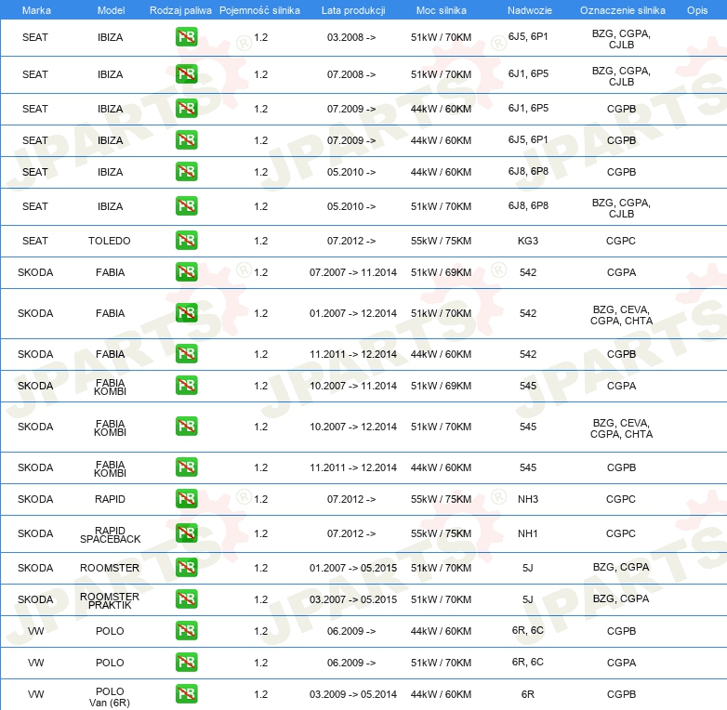Click fuel icon in ROOMSTER 01.2007 row
Viewport: 727px width, 710px height.
tap(186, 568)
